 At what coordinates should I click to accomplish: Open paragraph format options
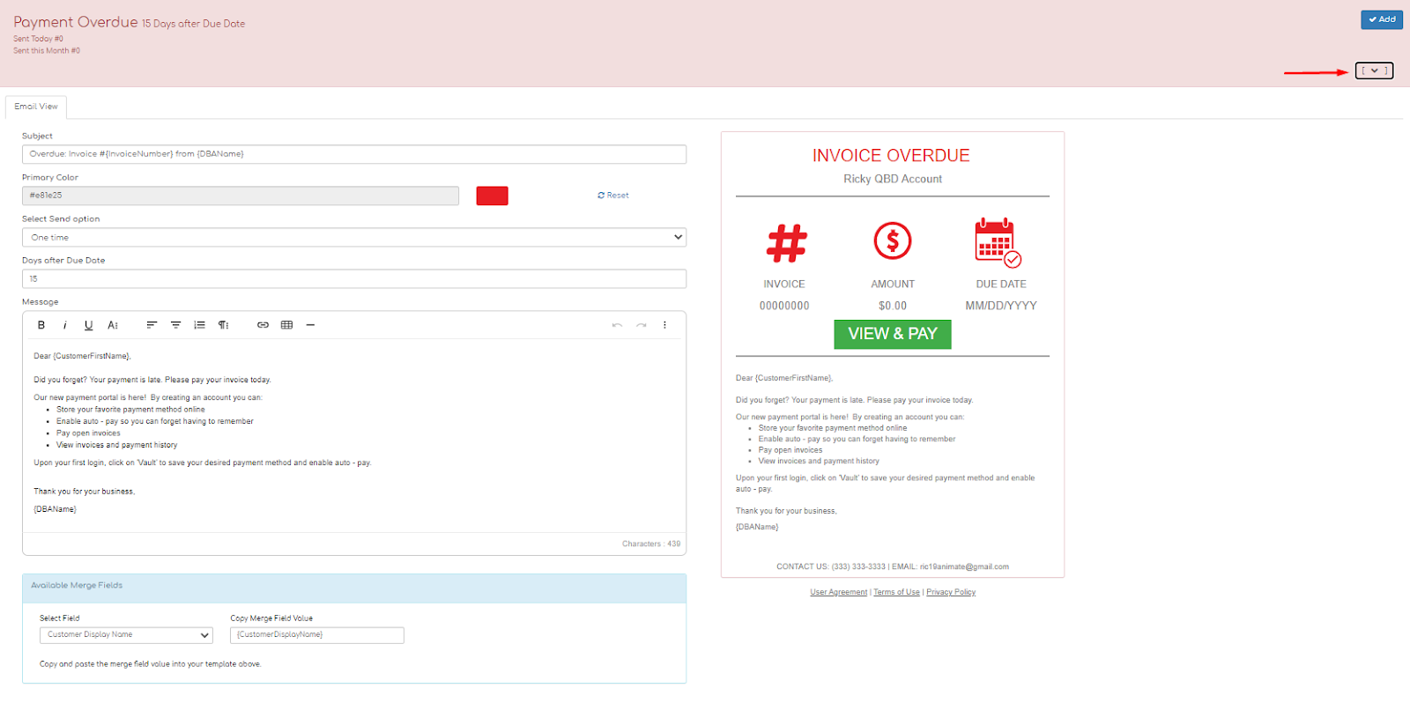224,325
